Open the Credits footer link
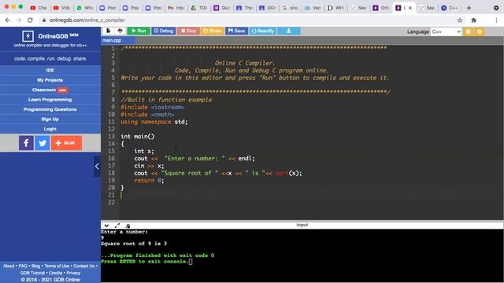504x283 pixels. 55,273
